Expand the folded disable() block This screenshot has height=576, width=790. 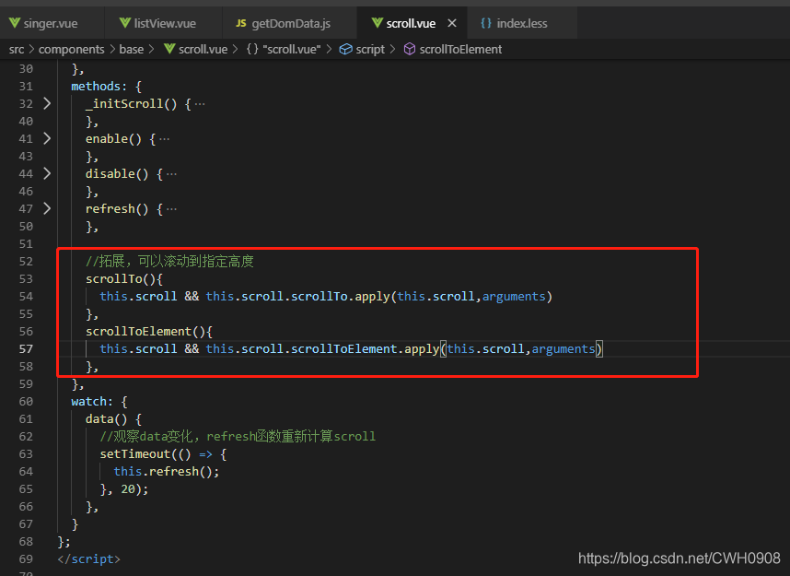point(47,173)
